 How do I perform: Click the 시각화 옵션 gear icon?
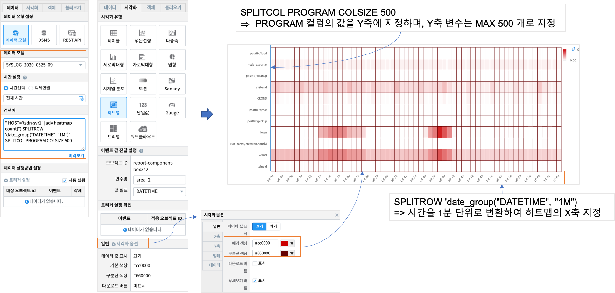(x=114, y=244)
